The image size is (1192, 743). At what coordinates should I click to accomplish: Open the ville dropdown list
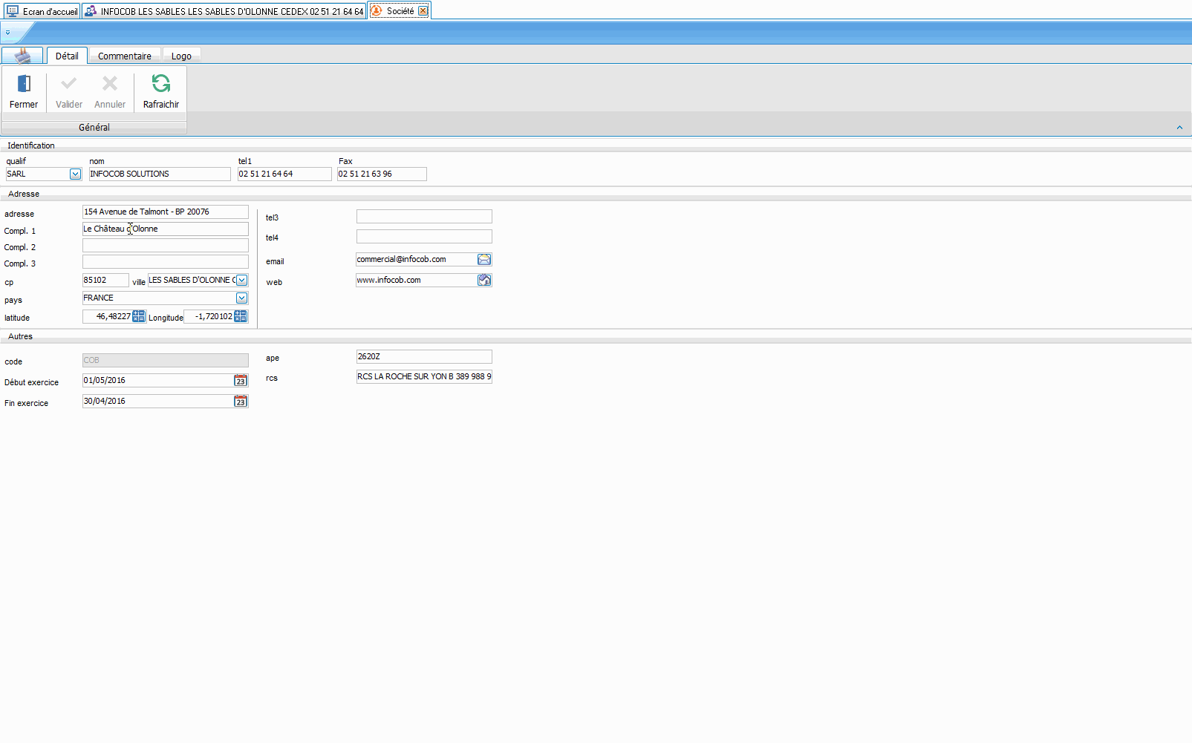(241, 280)
